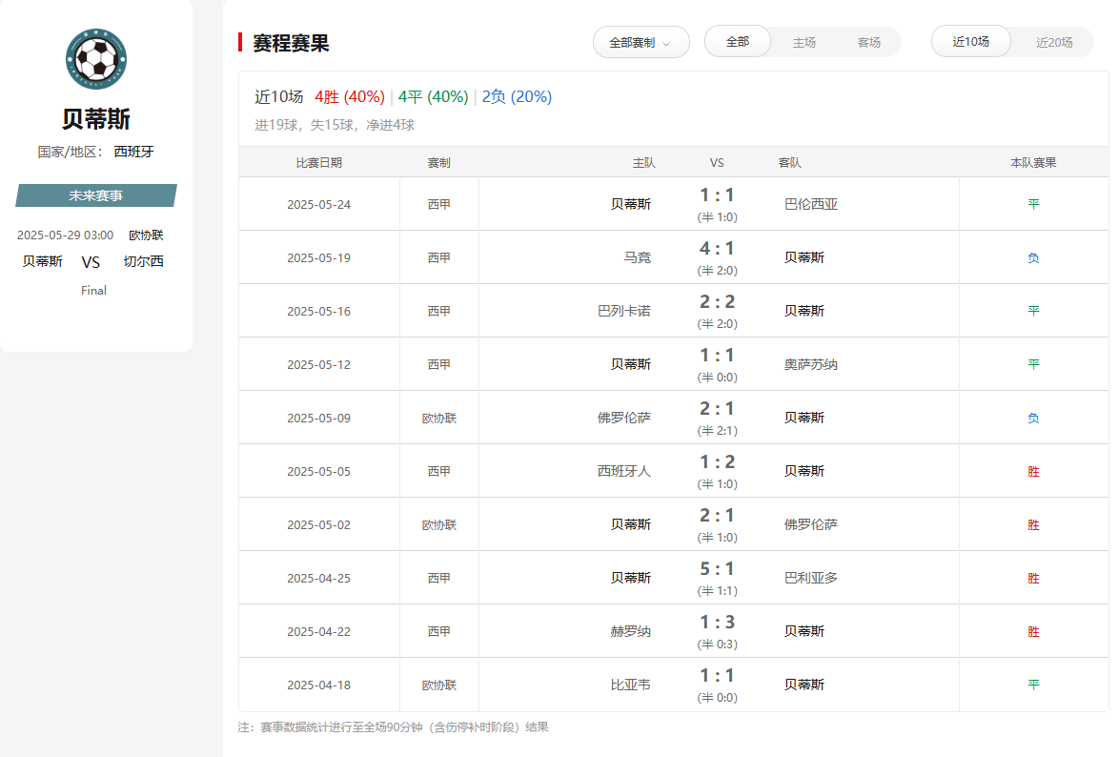Click 奥萨苏纳 team name

[811, 364]
